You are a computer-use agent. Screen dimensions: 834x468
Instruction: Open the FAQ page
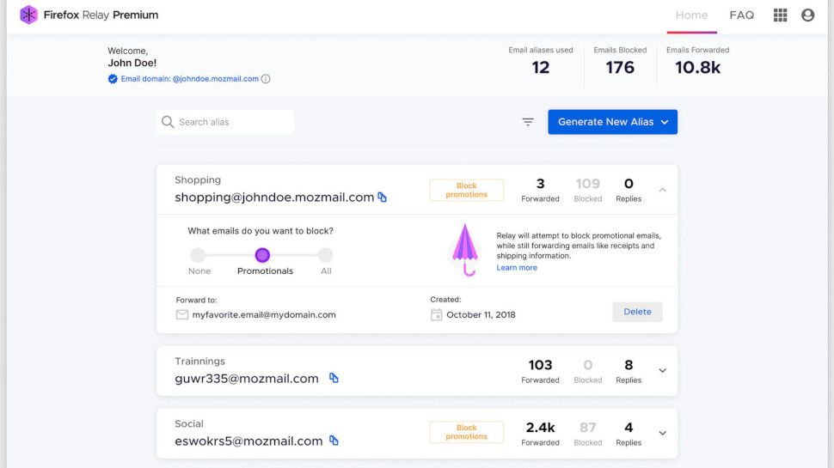click(741, 15)
